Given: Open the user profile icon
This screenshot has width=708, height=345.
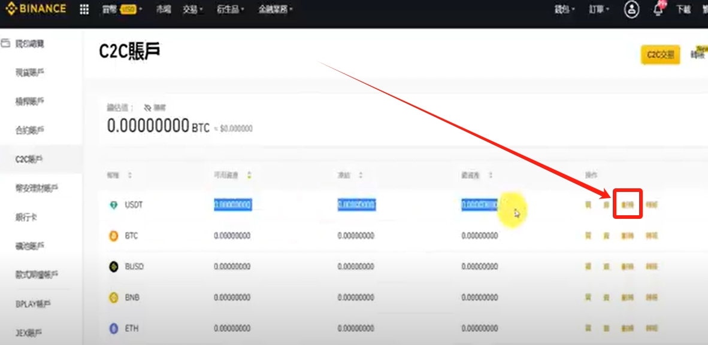Looking at the screenshot, I should [x=632, y=10].
